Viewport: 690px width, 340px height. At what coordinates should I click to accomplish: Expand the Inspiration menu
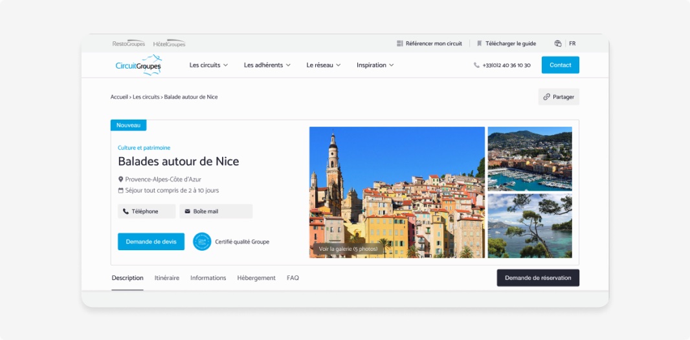pyautogui.click(x=375, y=65)
